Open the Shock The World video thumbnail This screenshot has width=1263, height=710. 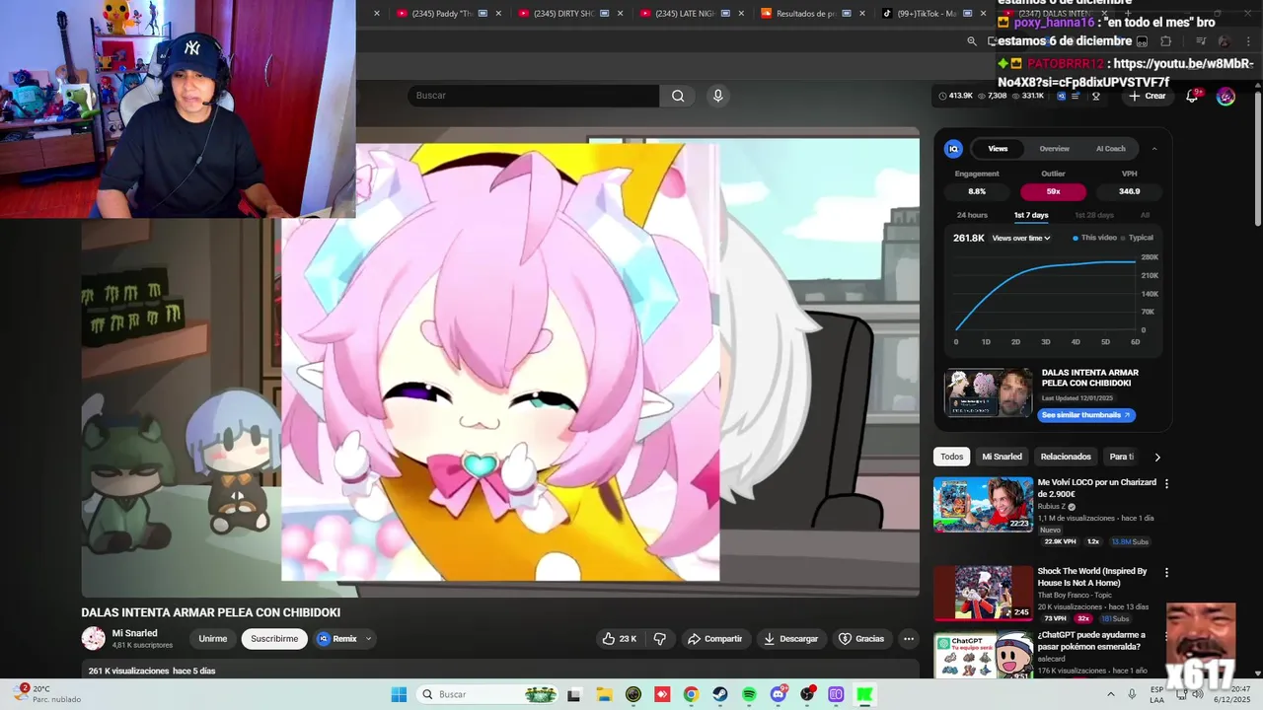click(983, 592)
